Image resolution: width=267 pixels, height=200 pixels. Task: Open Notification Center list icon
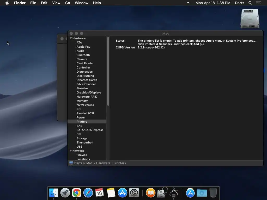pyautogui.click(x=258, y=3)
